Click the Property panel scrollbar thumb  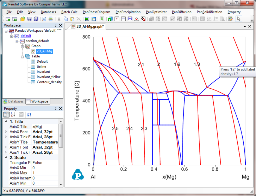61,136
